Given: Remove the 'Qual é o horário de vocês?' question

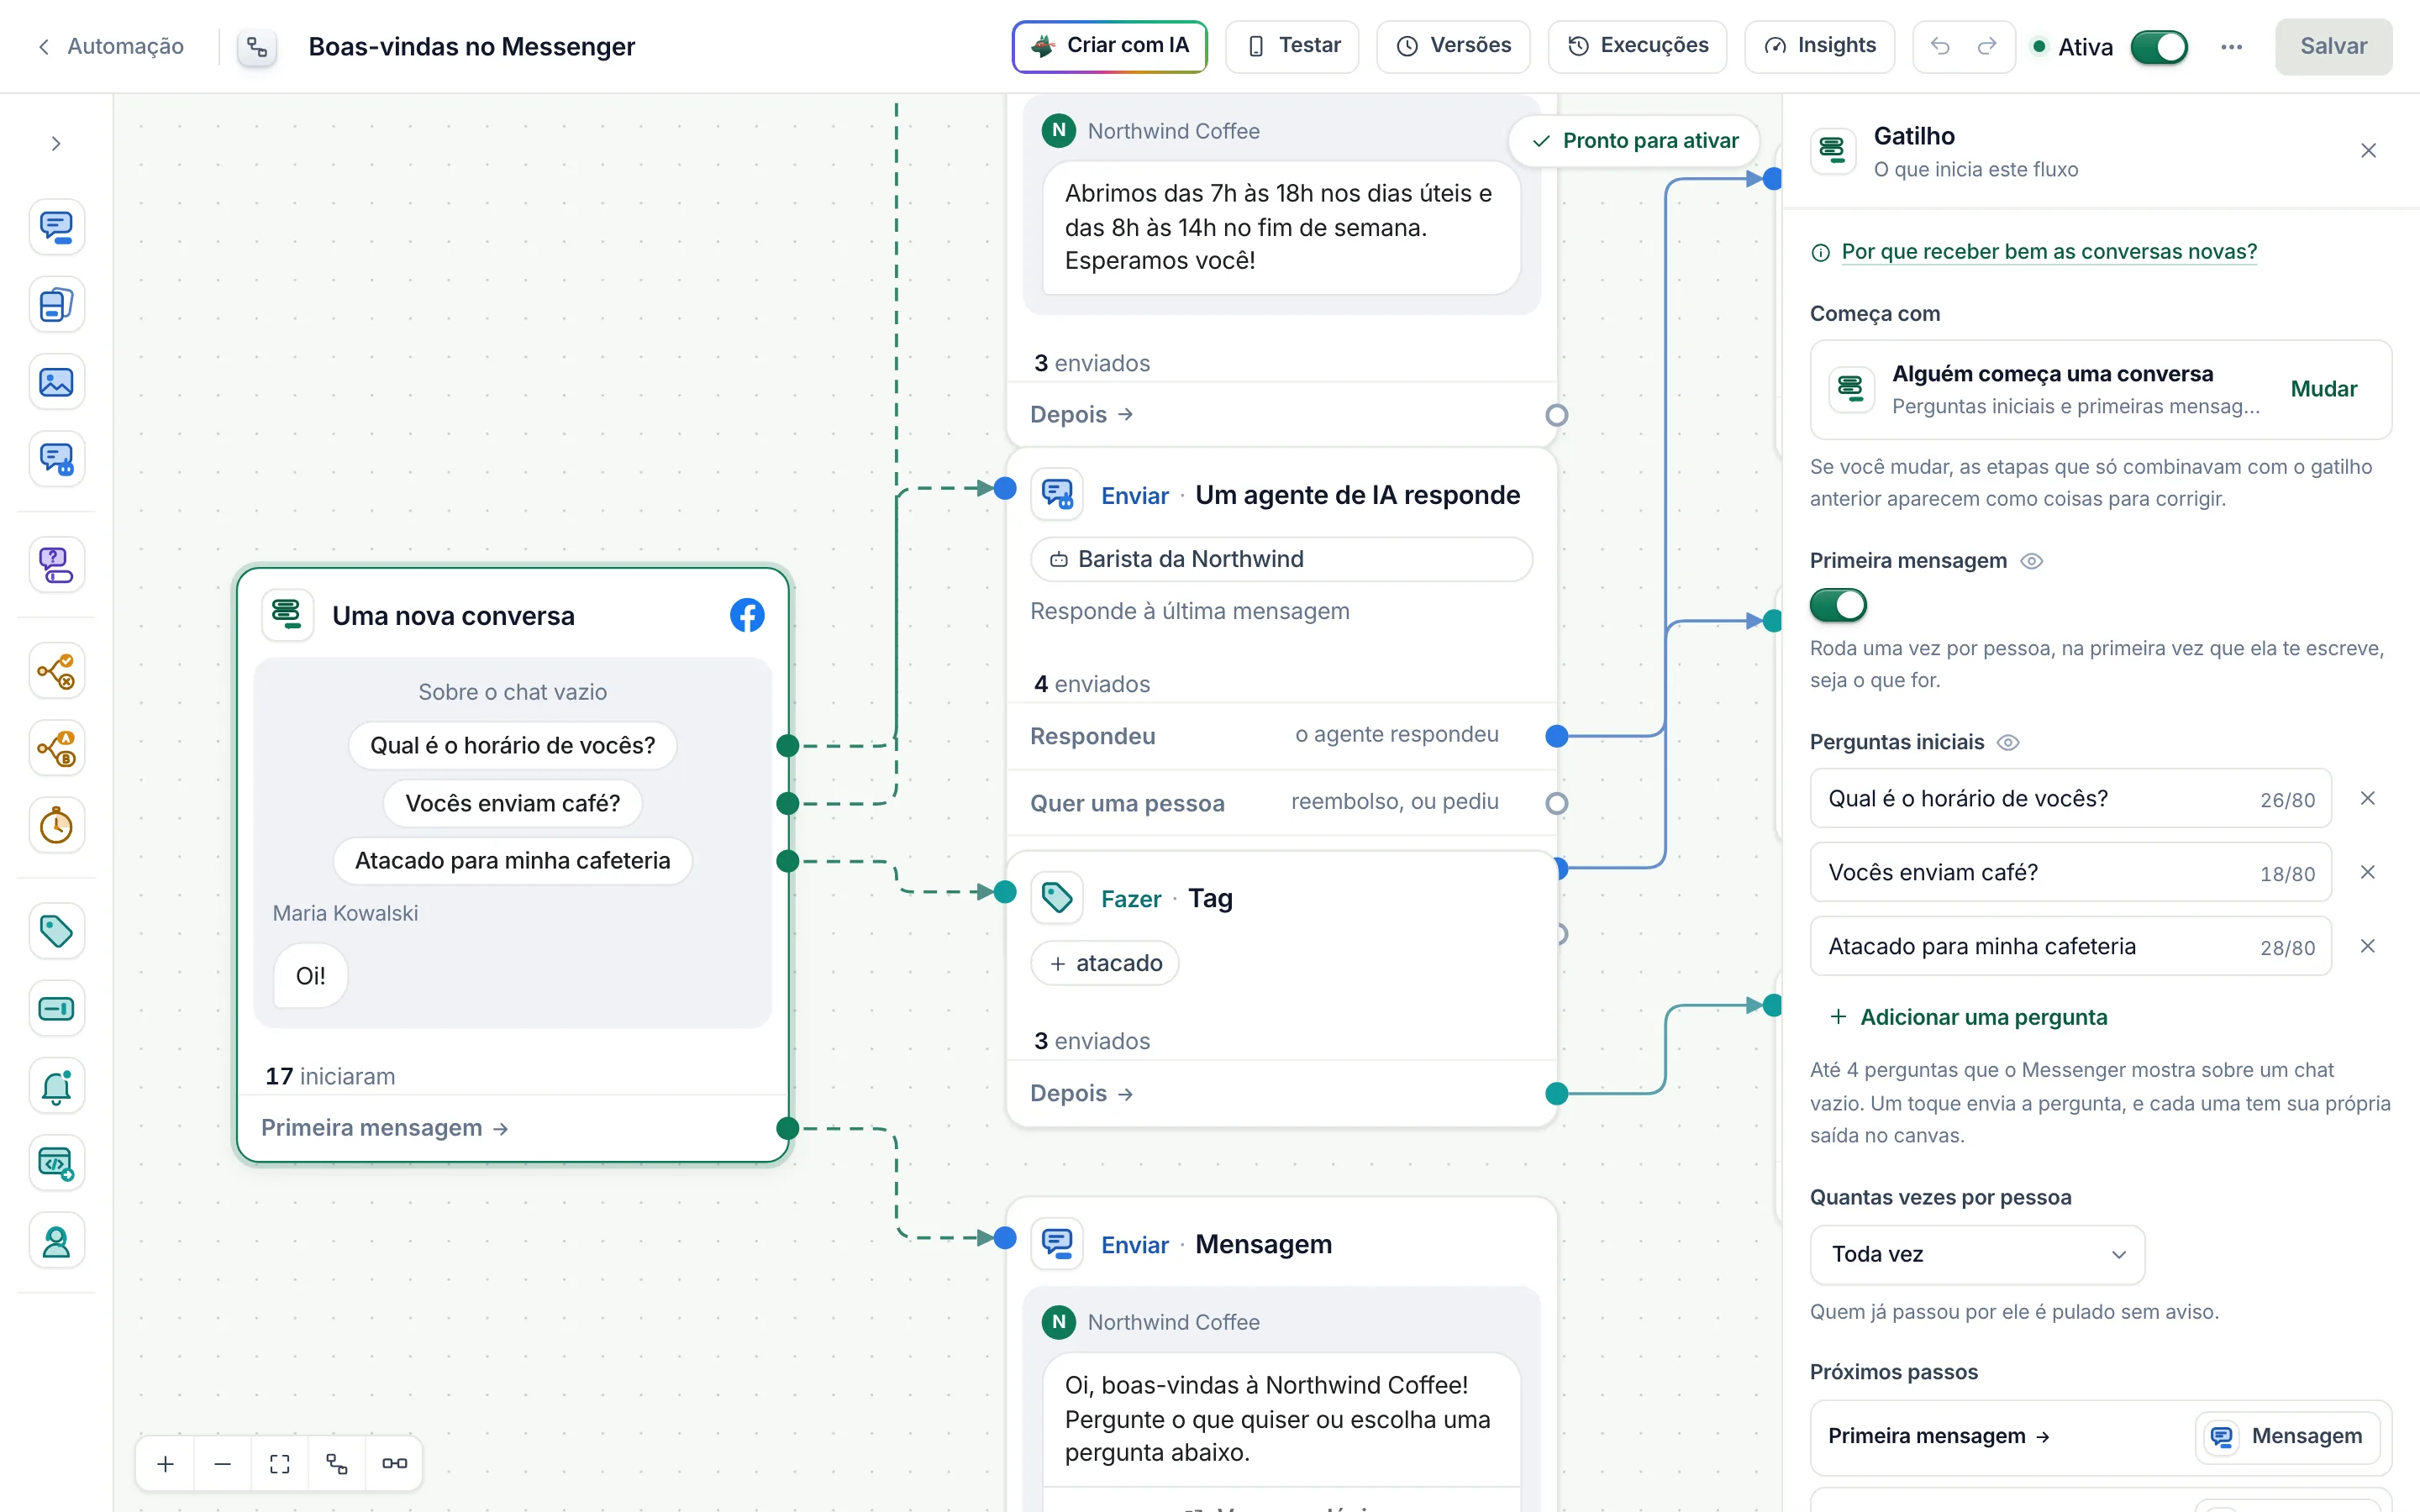Looking at the screenshot, I should point(2367,798).
